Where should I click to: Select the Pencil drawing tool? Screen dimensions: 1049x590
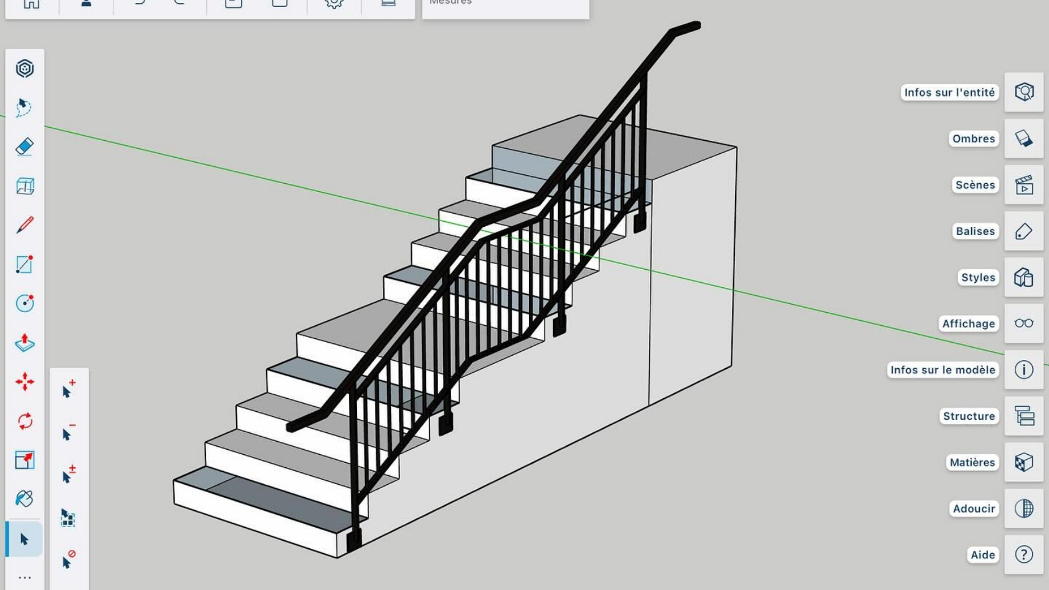pyautogui.click(x=25, y=224)
